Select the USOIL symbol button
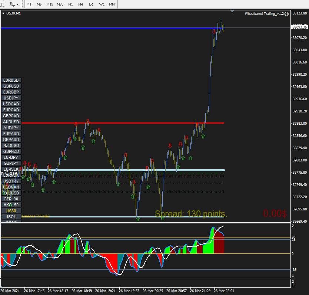This screenshot has width=309, height=295. tap(11, 217)
